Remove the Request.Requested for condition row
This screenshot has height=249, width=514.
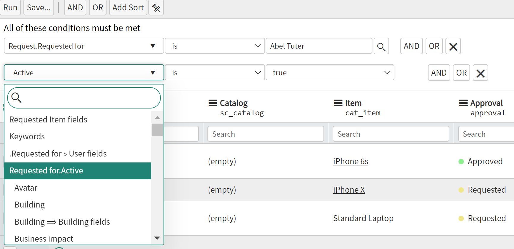point(453,46)
